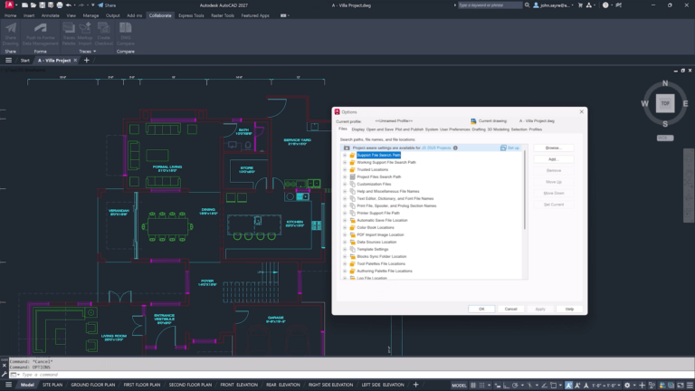Click the Browse... button in Options
Screen dimensions: 695x391
(553, 148)
